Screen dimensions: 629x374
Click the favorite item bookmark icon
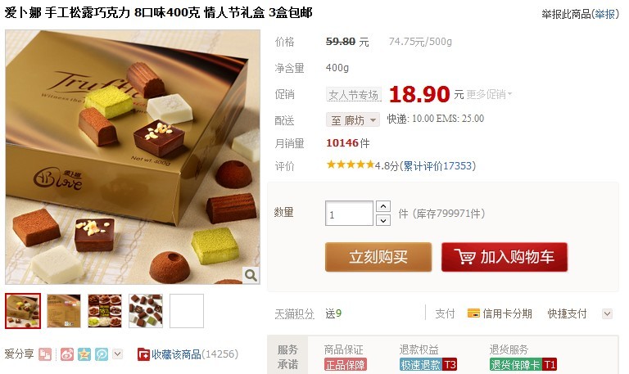pyautogui.click(x=143, y=354)
